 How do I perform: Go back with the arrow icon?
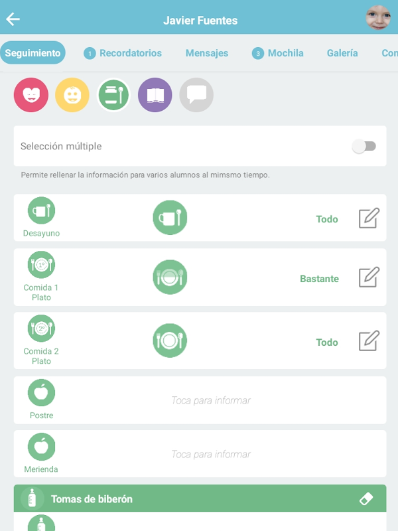[x=13, y=19]
